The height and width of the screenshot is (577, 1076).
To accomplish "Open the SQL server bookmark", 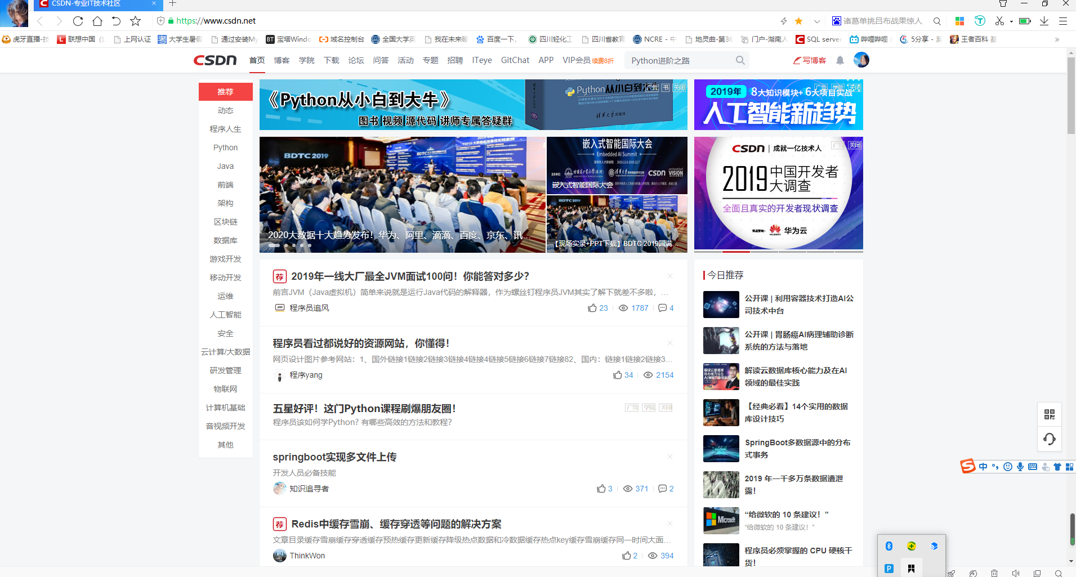I will point(818,39).
